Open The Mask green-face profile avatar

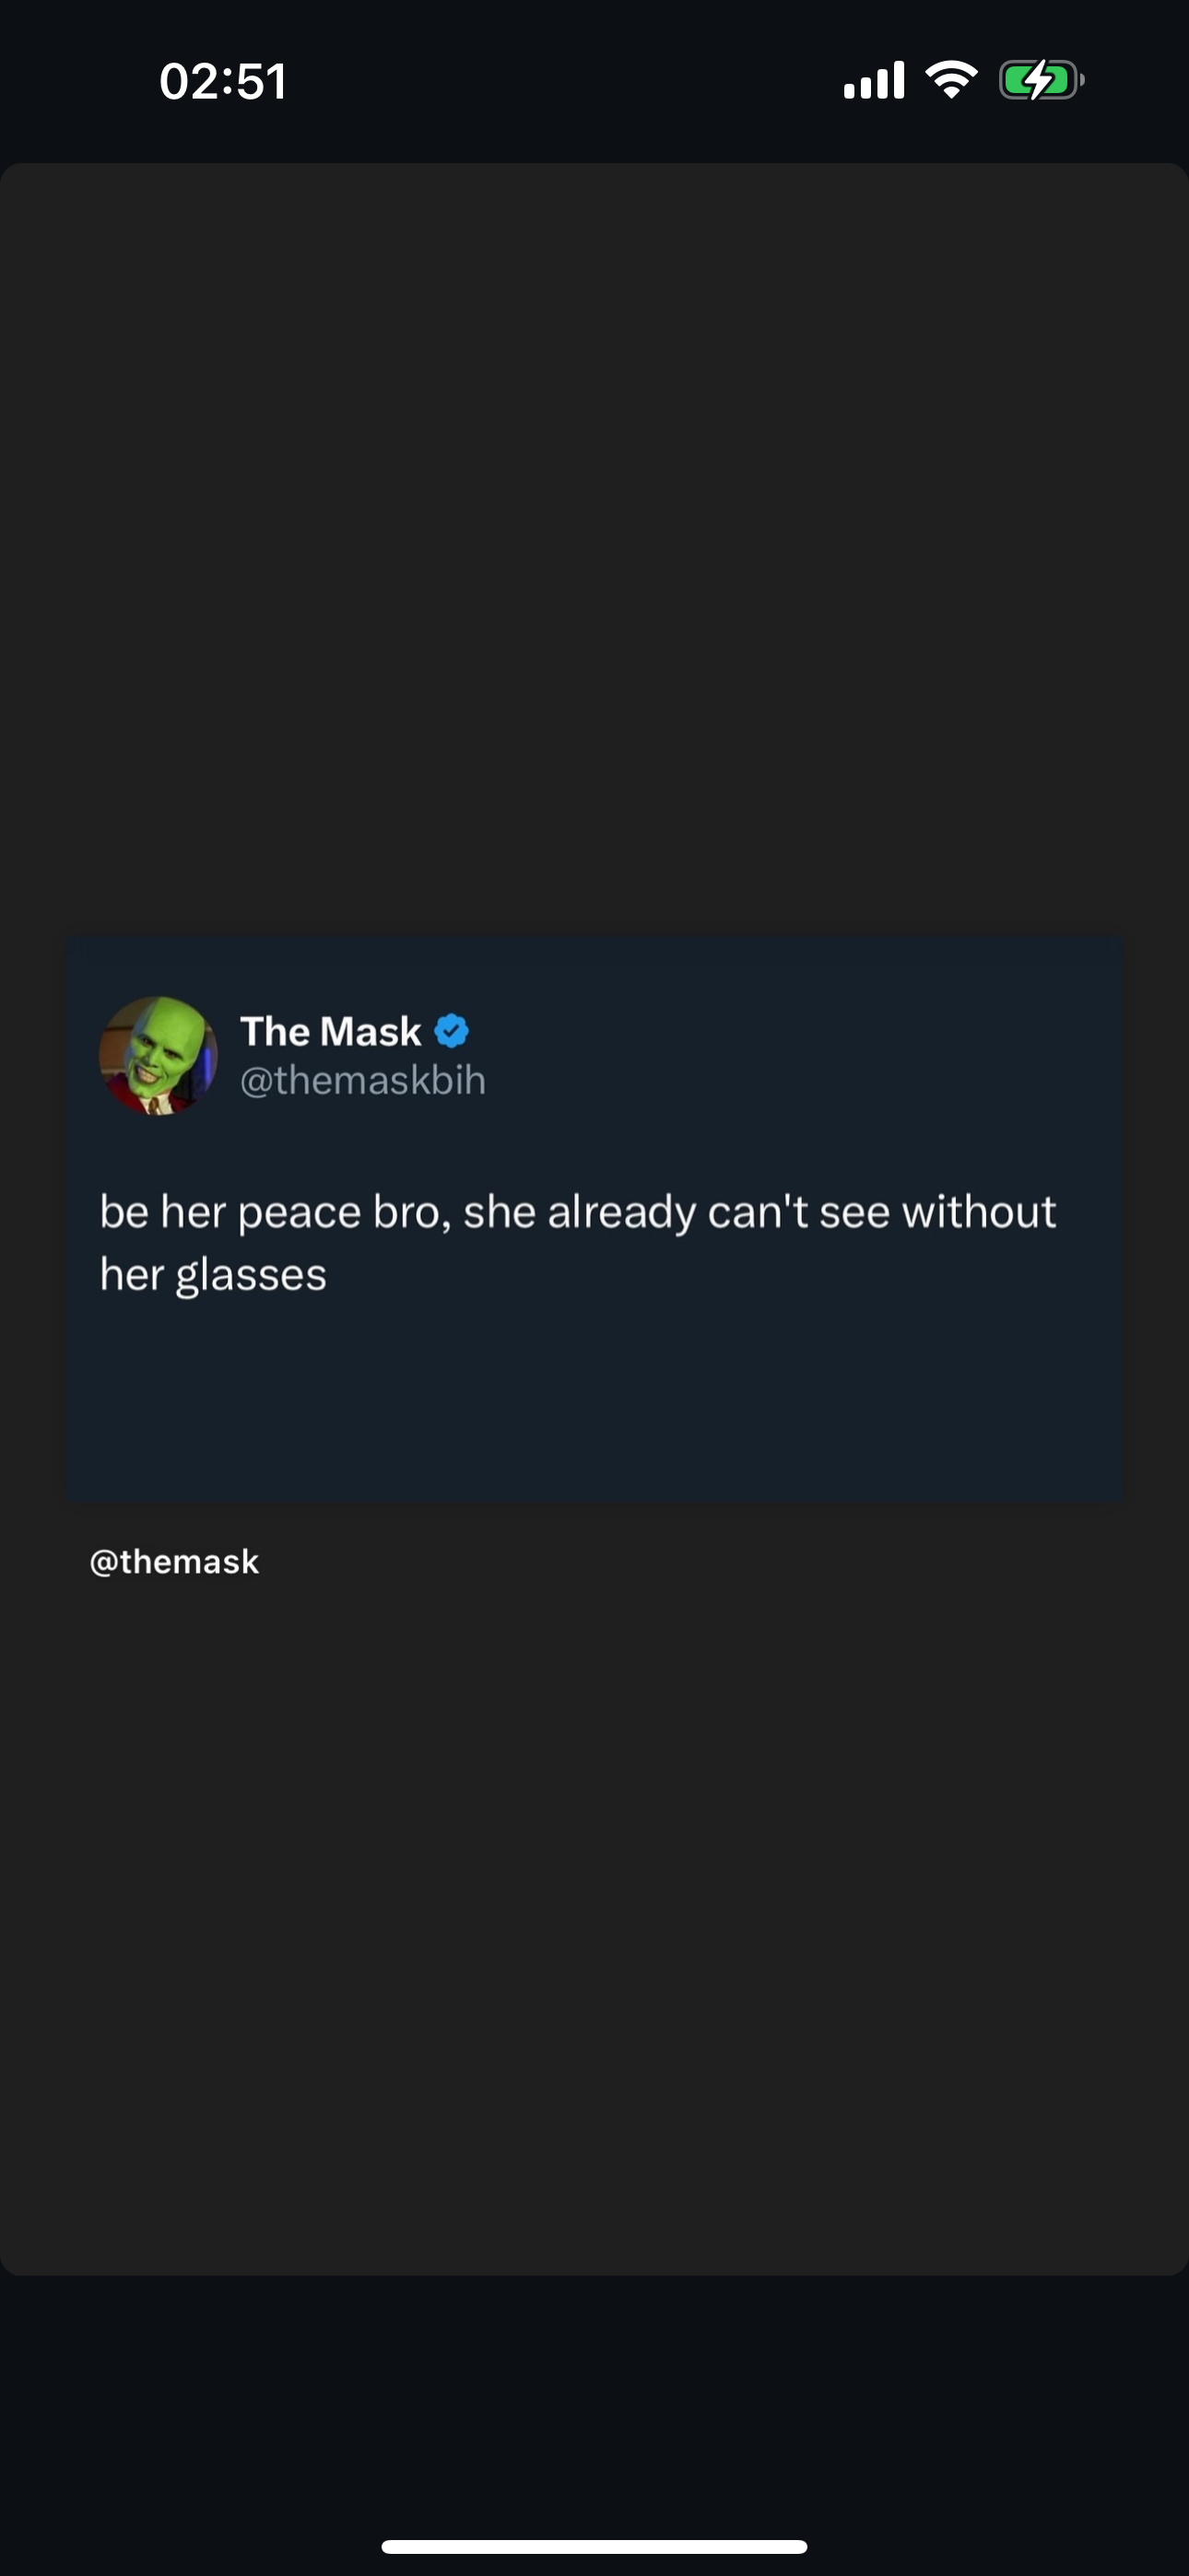click(159, 1055)
